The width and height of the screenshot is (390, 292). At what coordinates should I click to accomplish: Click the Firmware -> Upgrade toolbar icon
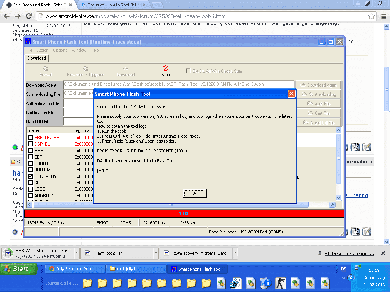point(86,68)
